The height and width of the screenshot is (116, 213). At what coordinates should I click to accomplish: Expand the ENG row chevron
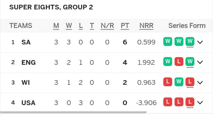click(200, 62)
